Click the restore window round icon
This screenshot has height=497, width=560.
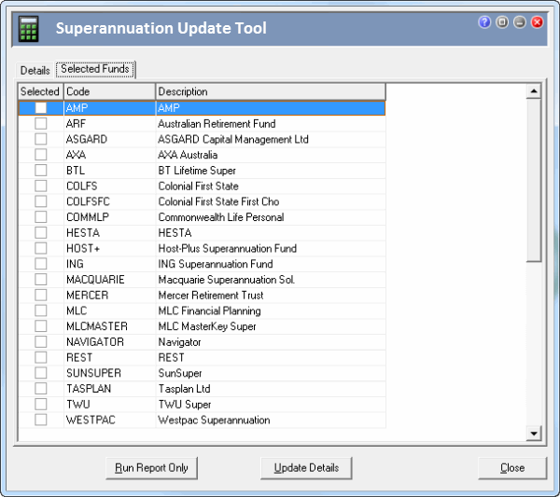pos(502,22)
